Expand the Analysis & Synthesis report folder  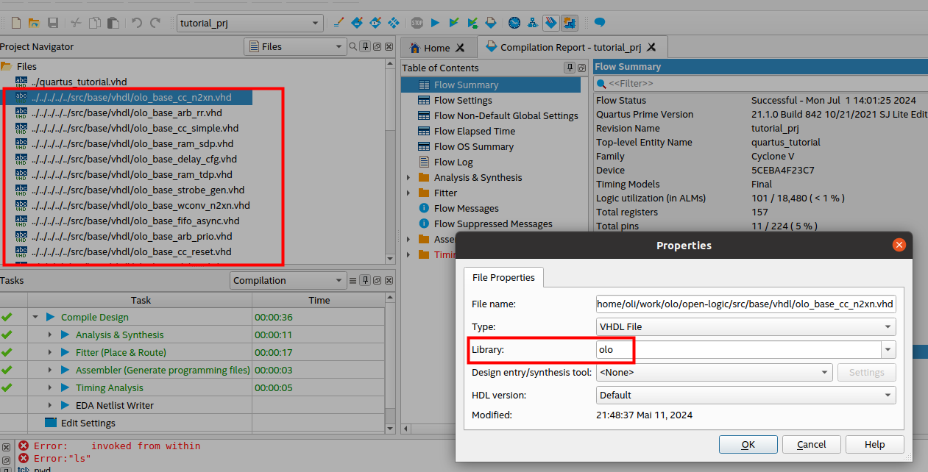coord(408,177)
